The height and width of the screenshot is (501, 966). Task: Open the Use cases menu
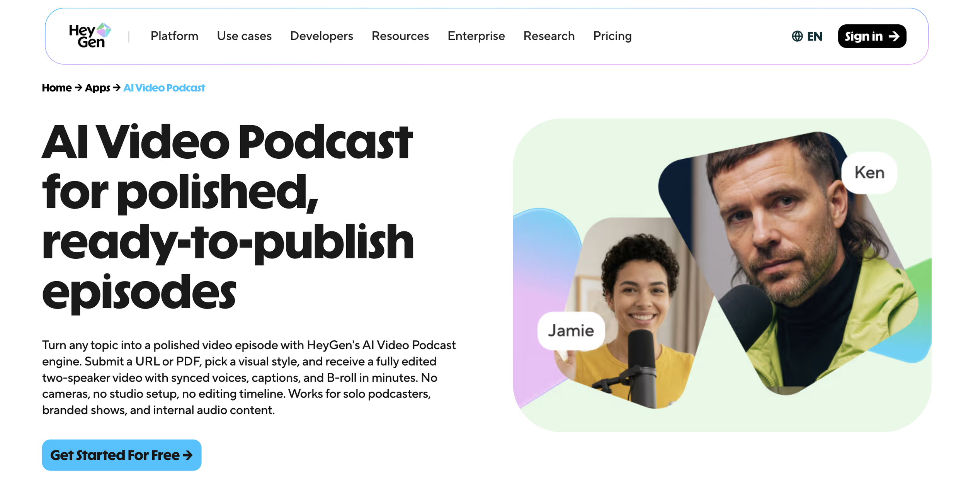(x=244, y=36)
